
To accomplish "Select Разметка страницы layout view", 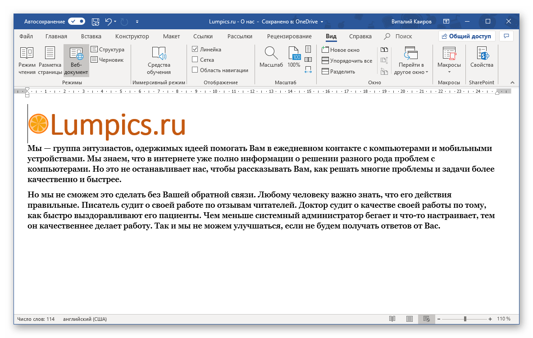I will 50,60.
